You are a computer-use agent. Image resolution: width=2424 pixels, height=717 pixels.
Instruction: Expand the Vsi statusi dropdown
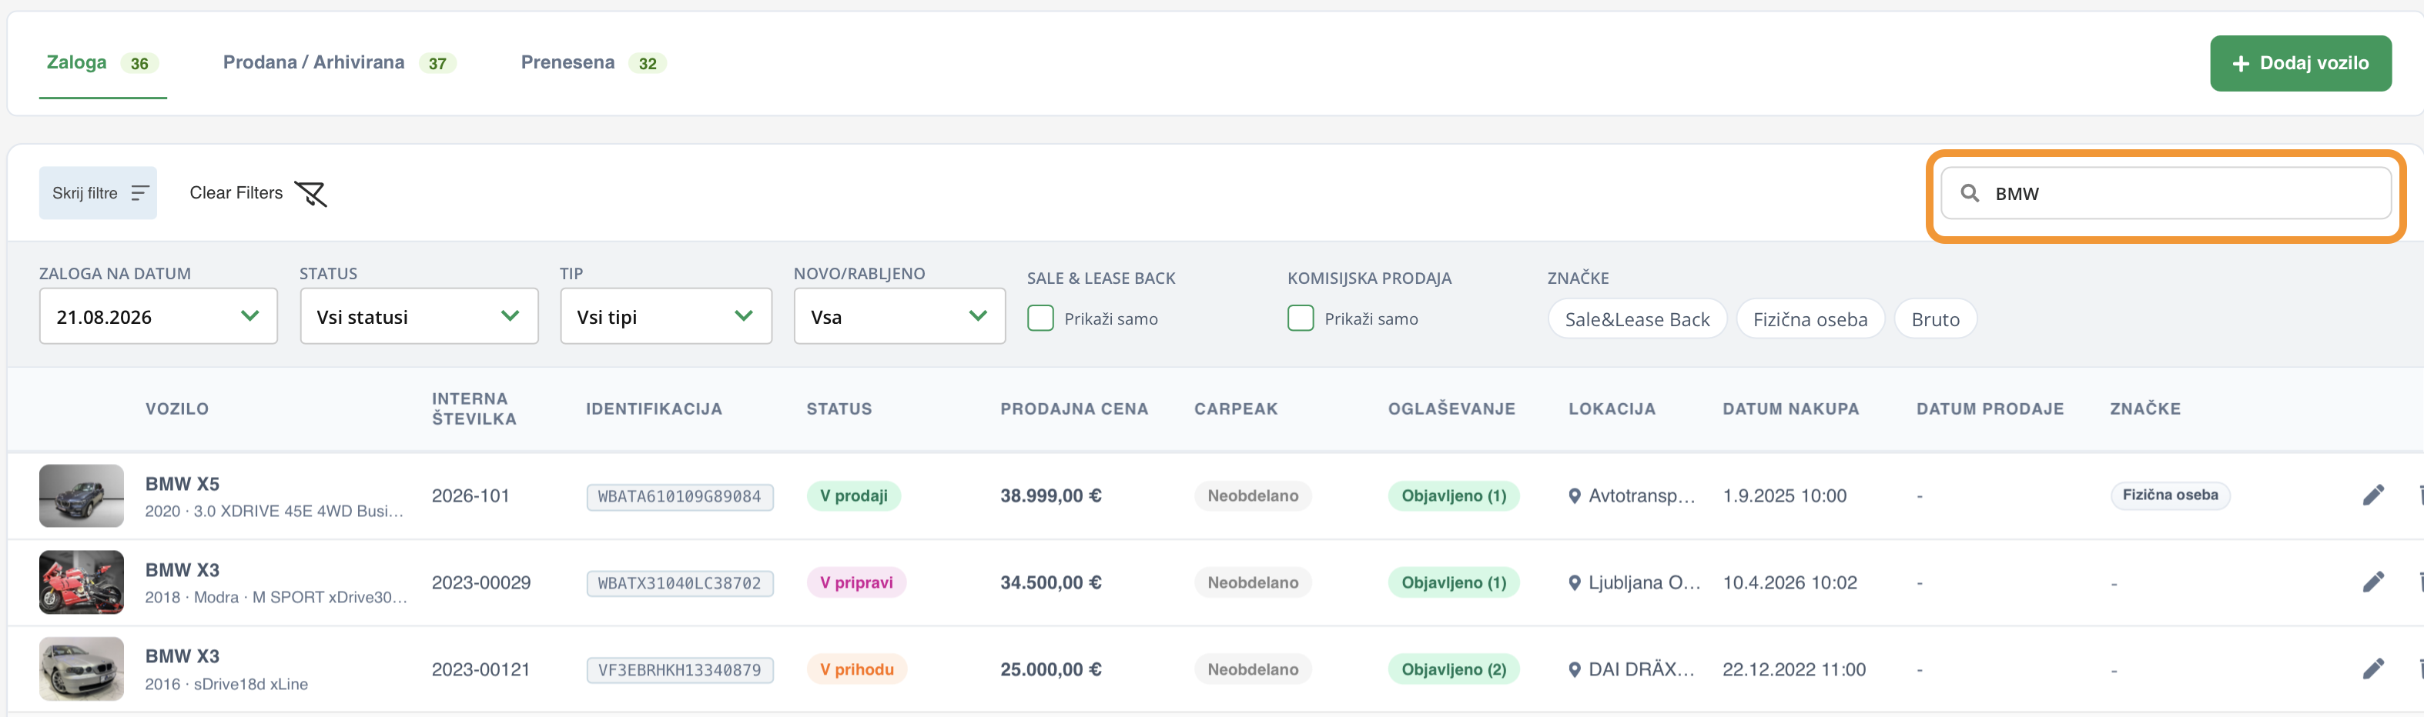point(419,317)
